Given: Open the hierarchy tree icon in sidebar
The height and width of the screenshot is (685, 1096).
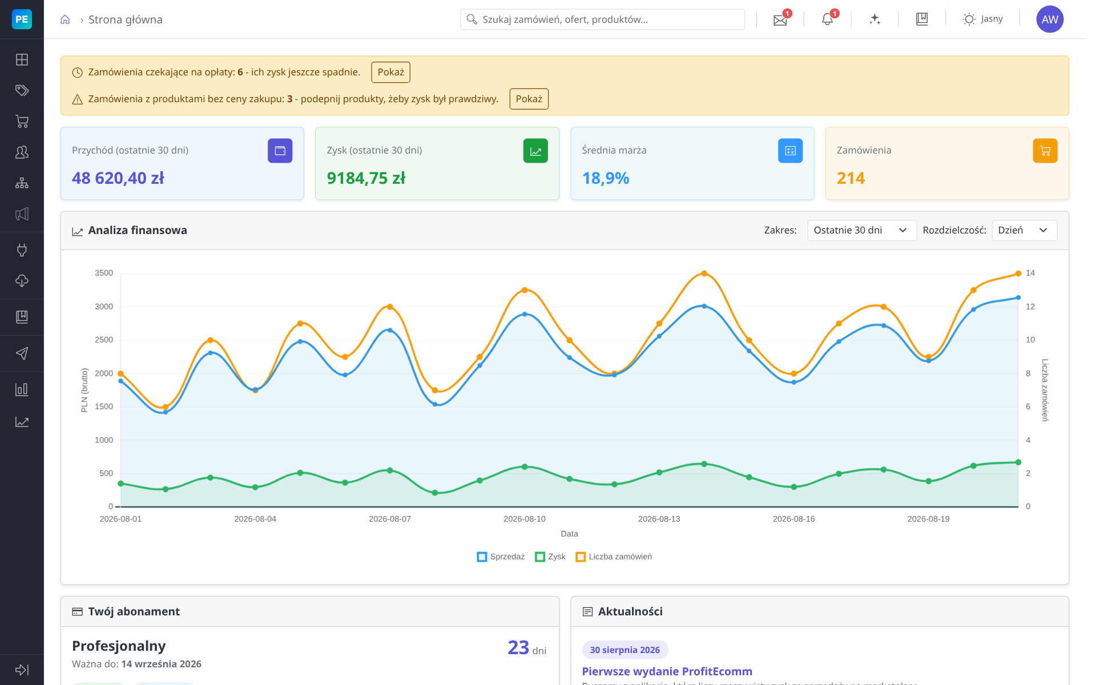Looking at the screenshot, I should click(x=22, y=183).
